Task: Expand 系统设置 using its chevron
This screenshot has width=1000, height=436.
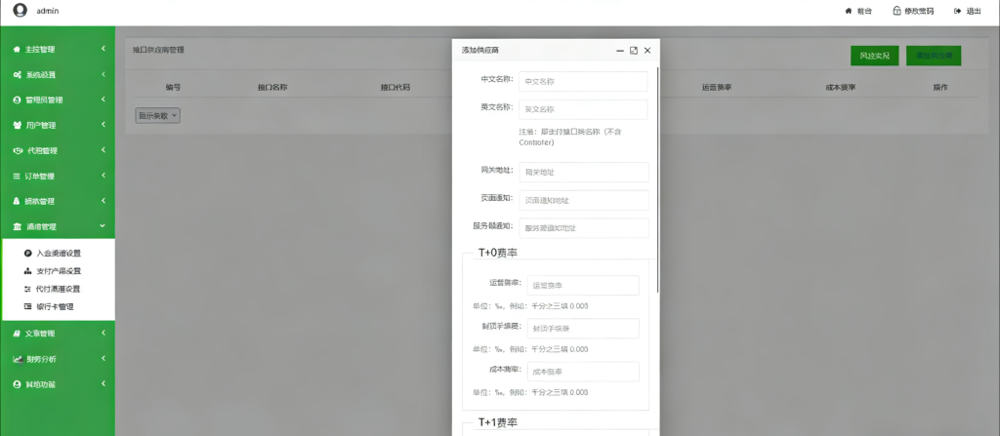Action: pos(103,74)
